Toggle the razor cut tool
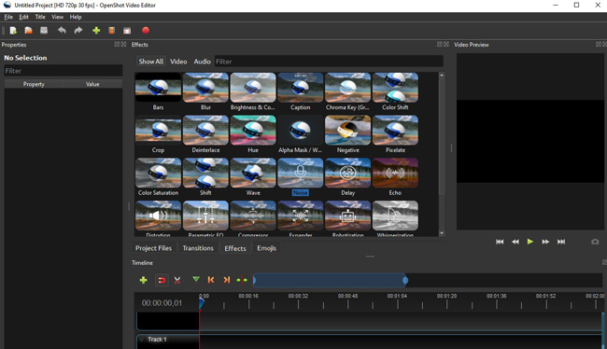This screenshot has width=607, height=349. click(177, 280)
